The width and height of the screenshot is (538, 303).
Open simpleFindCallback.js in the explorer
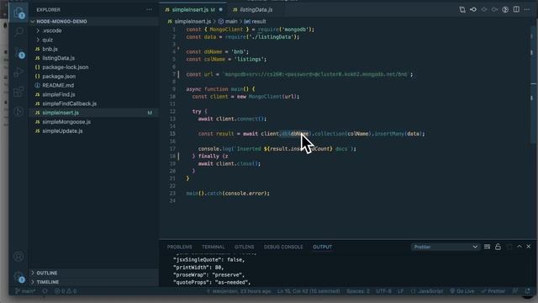tap(93, 104)
